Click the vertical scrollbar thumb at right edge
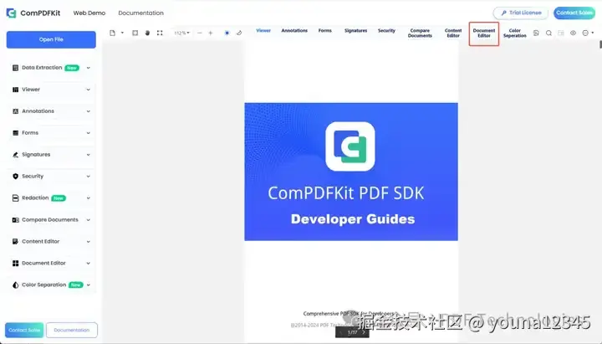This screenshot has height=344, width=602. pyautogui.click(x=600, y=44)
